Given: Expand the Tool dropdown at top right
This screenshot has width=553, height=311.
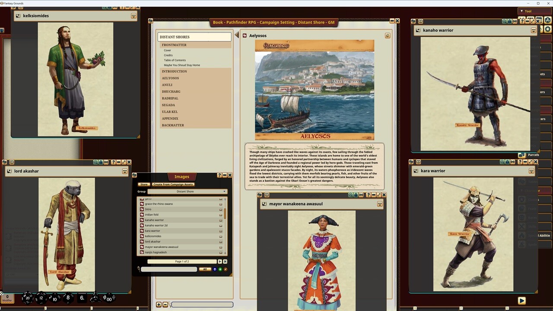Looking at the screenshot, I should (528, 11).
